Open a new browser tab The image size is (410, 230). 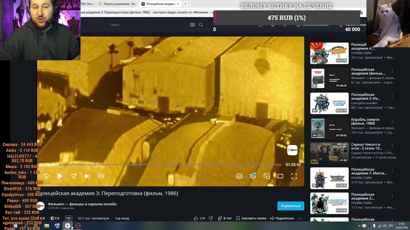[x=185, y=4]
